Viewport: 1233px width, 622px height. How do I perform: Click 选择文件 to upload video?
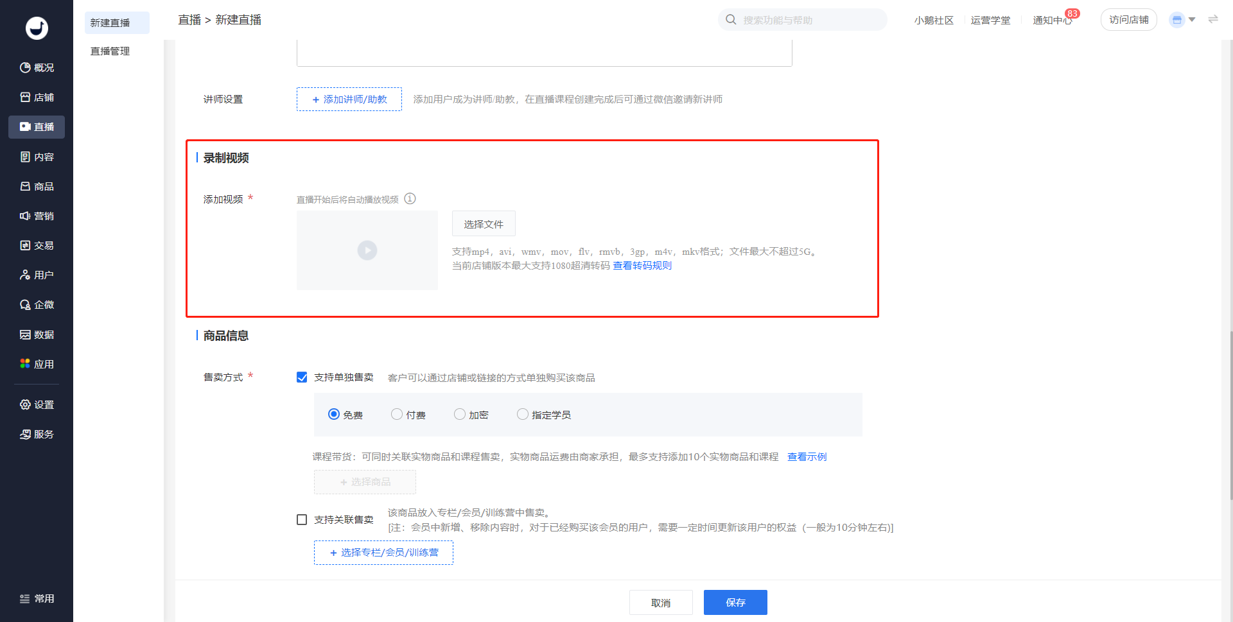coord(484,224)
